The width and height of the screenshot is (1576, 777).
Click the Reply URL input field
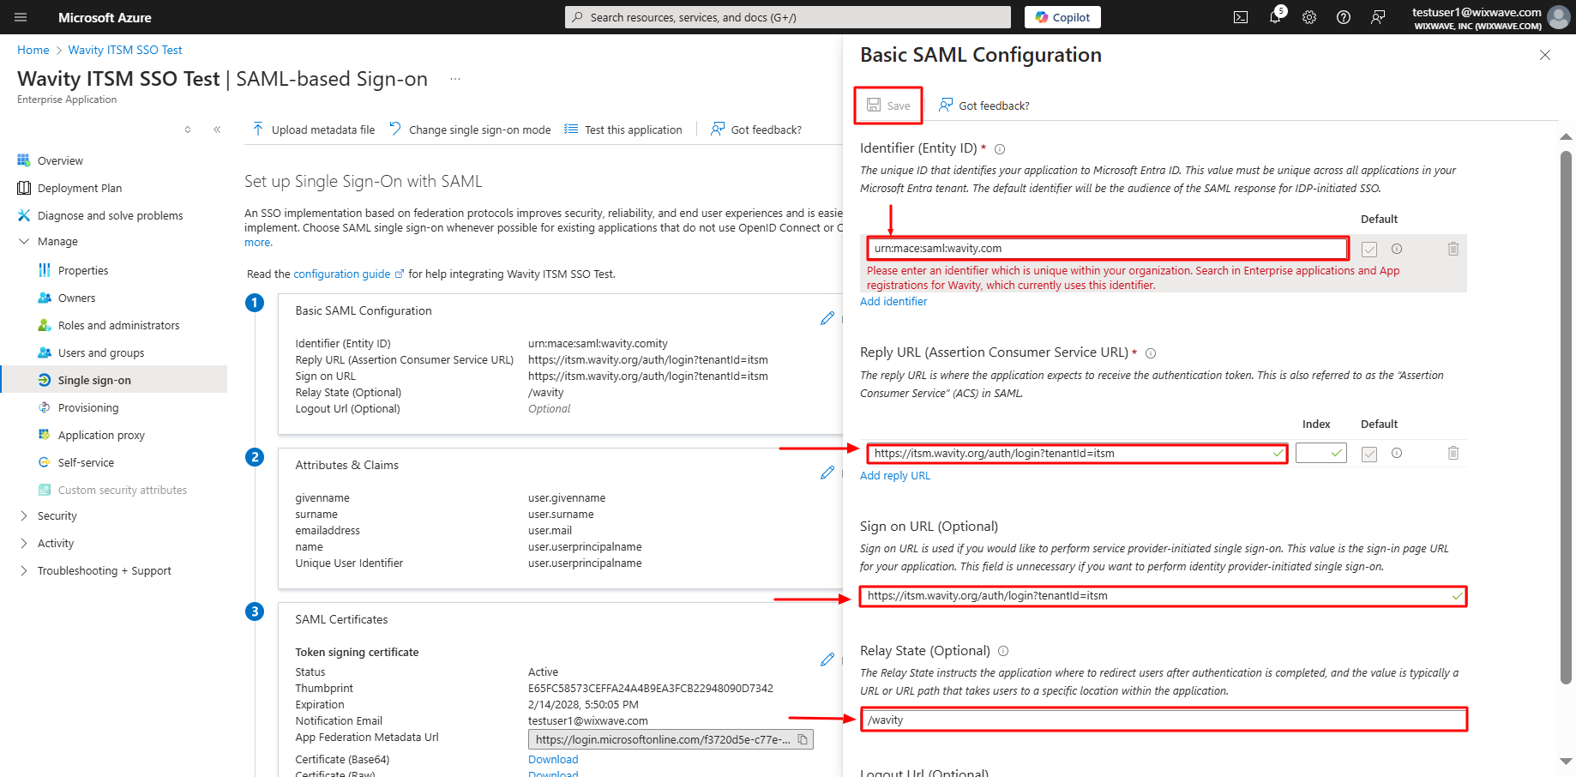click(x=1077, y=453)
